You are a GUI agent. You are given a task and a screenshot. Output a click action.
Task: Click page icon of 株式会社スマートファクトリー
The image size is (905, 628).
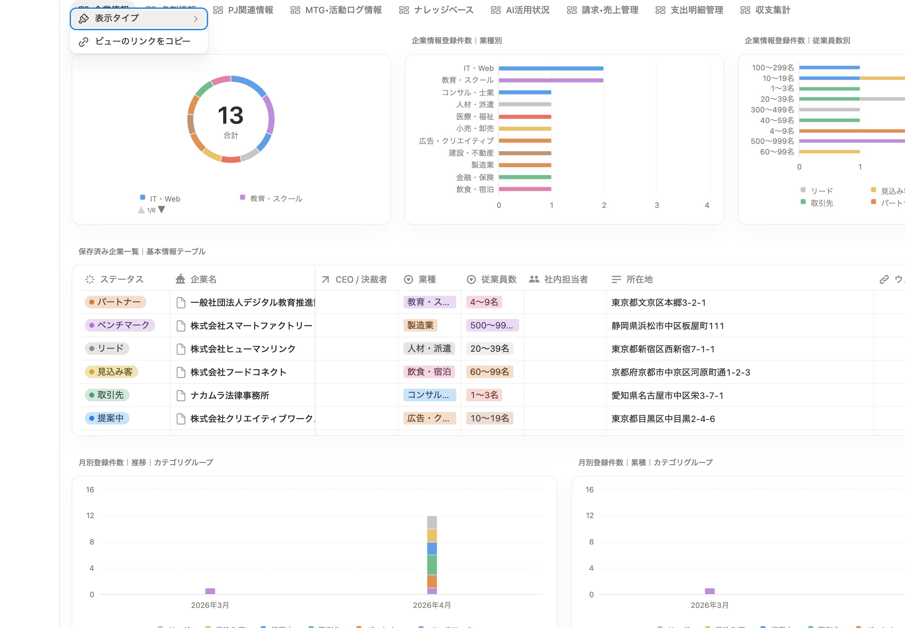181,326
